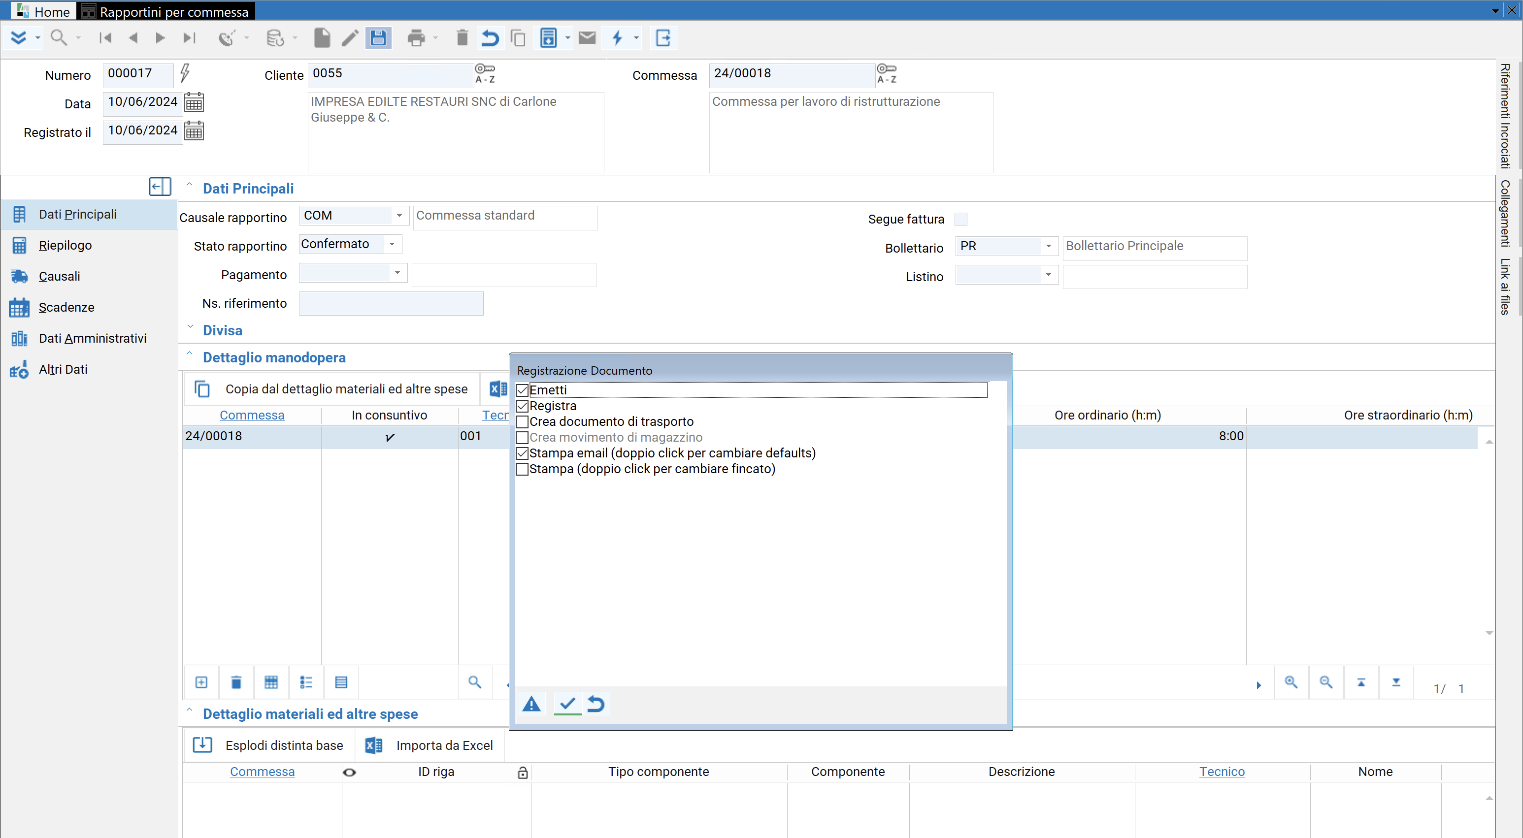Image resolution: width=1523 pixels, height=838 pixels.
Task: Open Scadenze sidebar section
Action: tap(90, 307)
